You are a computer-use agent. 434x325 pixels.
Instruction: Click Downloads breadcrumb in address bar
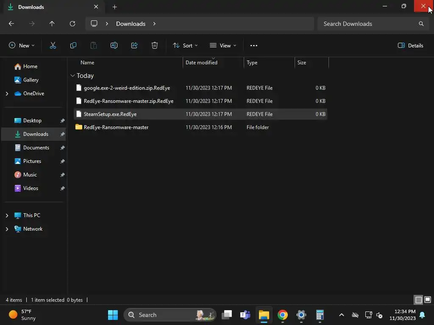(x=131, y=24)
